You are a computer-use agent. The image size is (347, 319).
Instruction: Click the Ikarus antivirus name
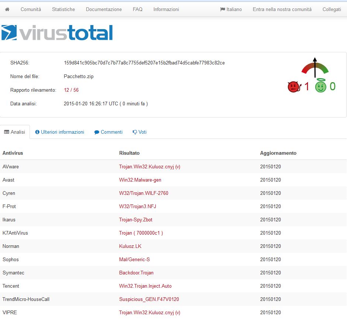9,220
